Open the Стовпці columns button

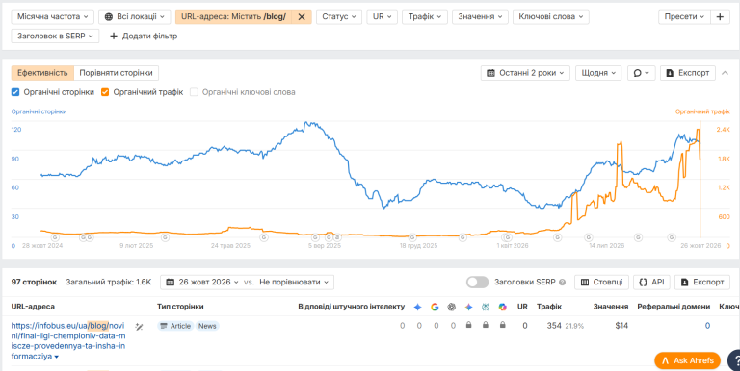[601, 282]
